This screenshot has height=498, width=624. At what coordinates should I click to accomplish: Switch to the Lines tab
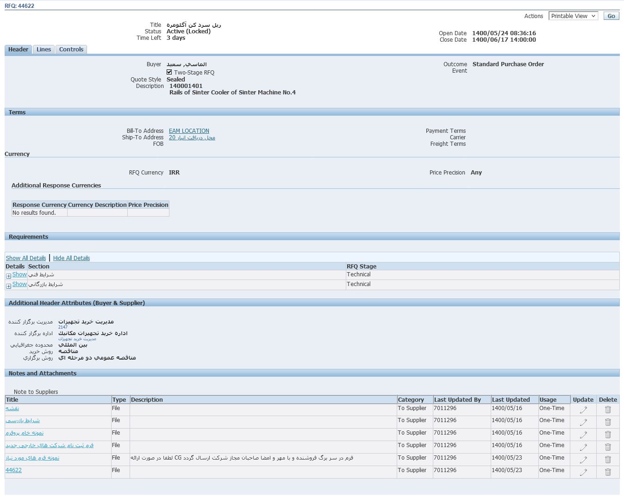[x=44, y=50]
